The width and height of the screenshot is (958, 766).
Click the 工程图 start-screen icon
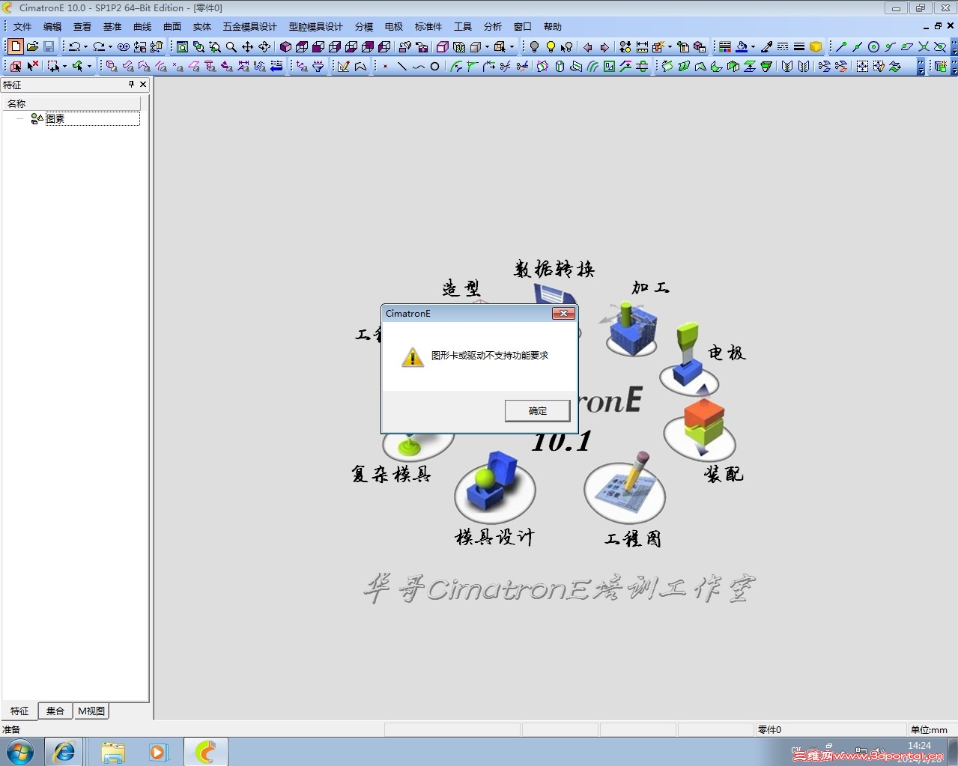[625, 487]
